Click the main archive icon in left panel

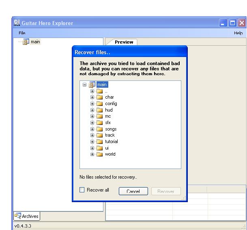click(26, 42)
